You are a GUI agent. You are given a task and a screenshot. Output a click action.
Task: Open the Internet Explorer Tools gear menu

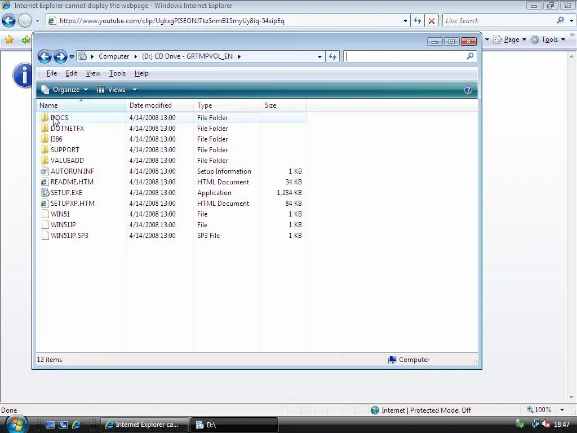548,39
